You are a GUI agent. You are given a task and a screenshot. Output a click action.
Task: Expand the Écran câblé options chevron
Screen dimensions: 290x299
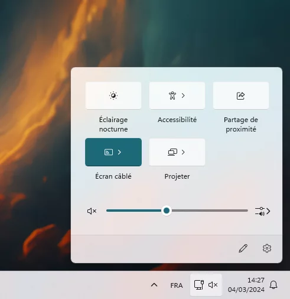click(119, 152)
